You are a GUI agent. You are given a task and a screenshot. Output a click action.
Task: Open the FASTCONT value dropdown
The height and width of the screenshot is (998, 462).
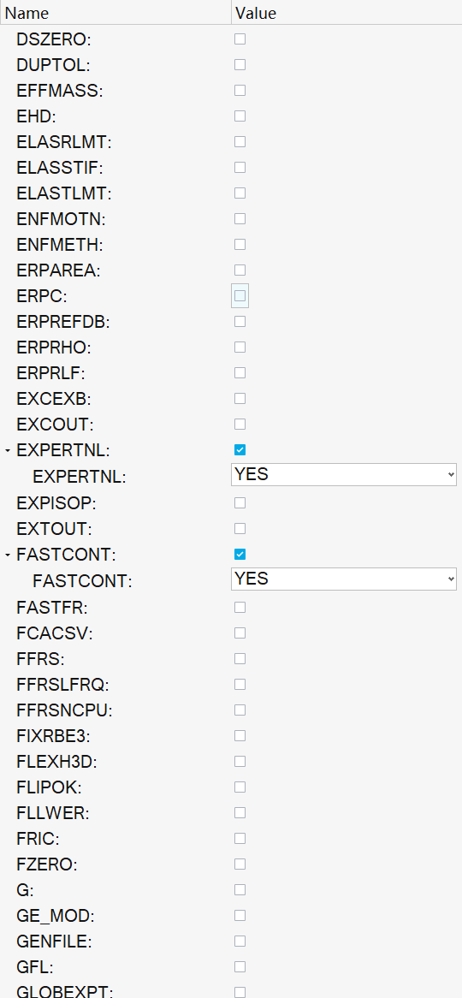[344, 579]
